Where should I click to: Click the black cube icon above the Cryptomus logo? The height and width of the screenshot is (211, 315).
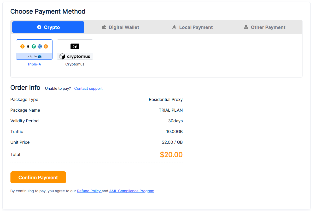pos(75,46)
